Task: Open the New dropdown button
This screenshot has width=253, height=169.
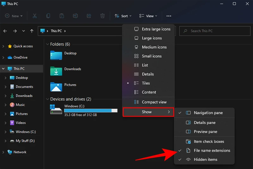Action: (x=14, y=16)
